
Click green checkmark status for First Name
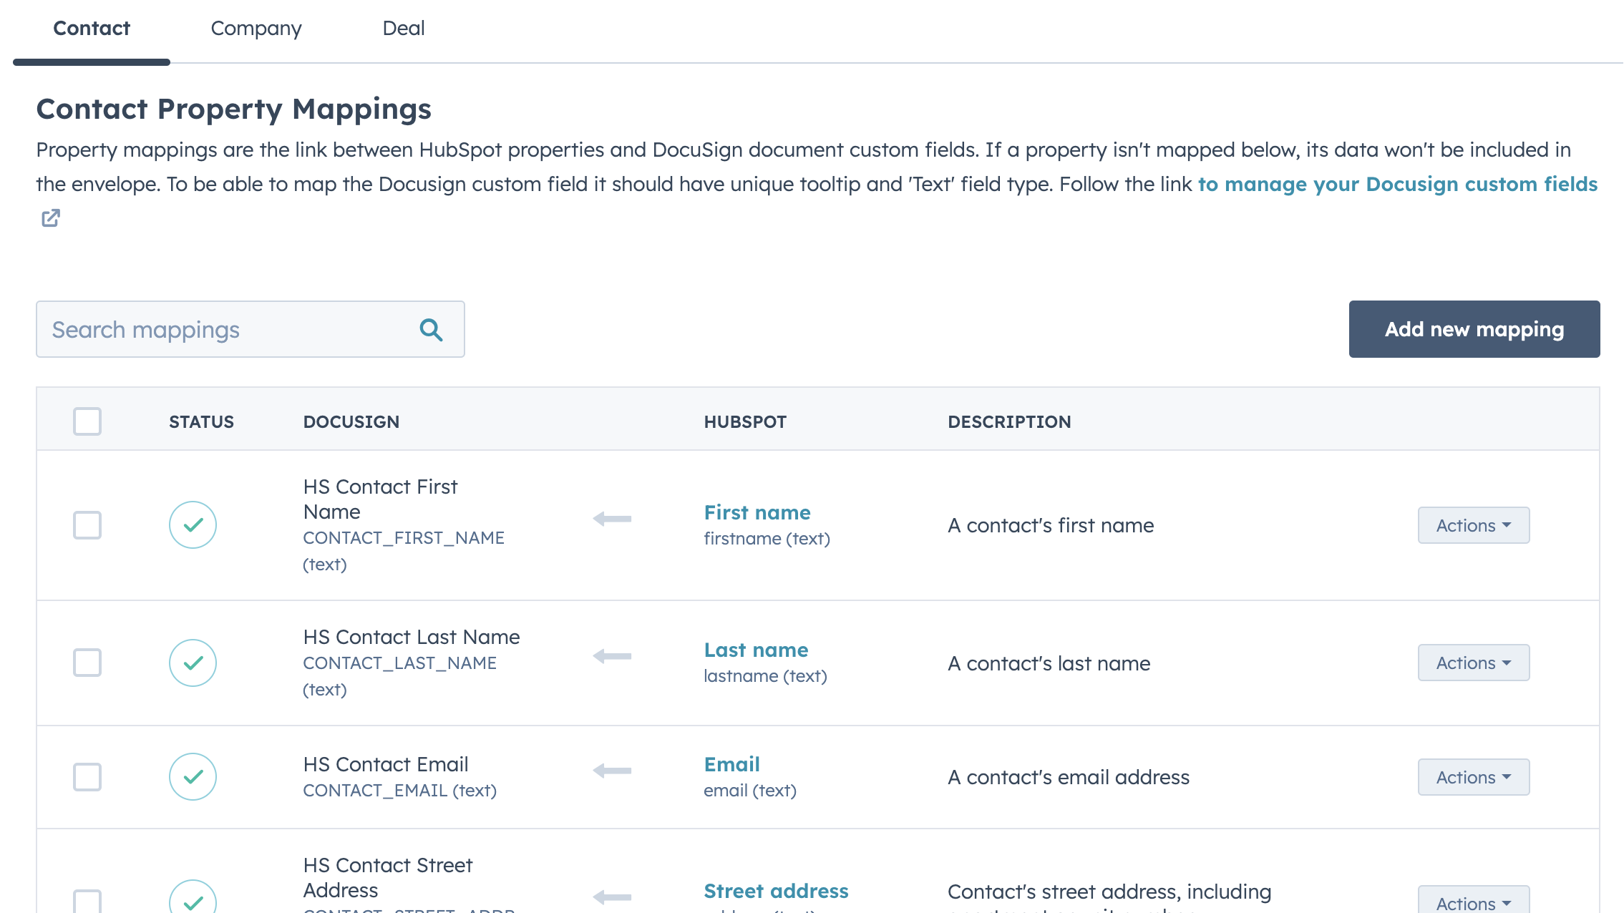[x=193, y=525]
